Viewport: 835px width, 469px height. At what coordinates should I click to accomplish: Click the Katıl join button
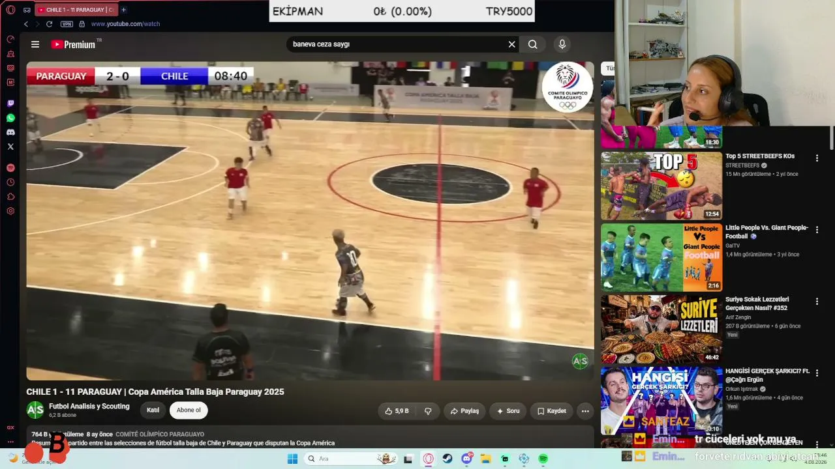coord(153,410)
